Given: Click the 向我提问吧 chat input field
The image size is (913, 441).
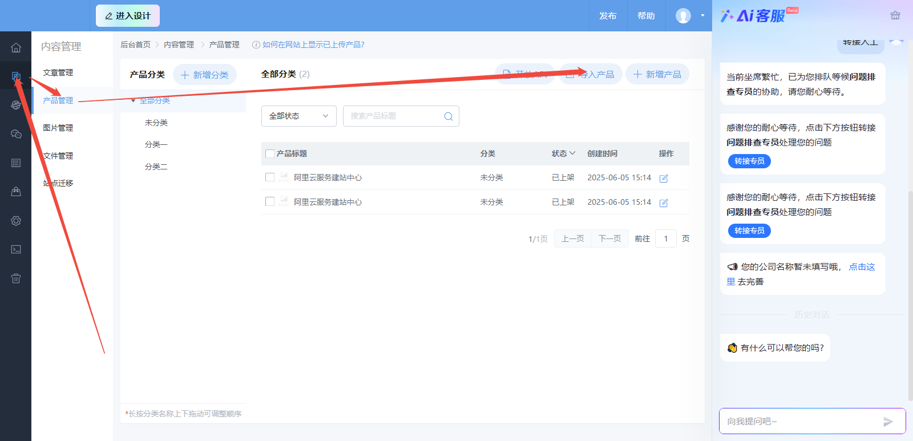Looking at the screenshot, I should pyautogui.click(x=799, y=422).
